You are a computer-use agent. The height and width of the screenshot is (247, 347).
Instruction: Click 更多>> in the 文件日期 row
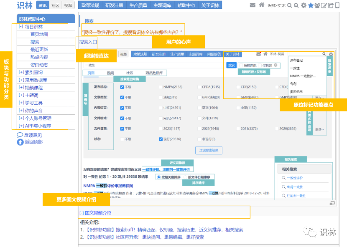tap(319, 129)
